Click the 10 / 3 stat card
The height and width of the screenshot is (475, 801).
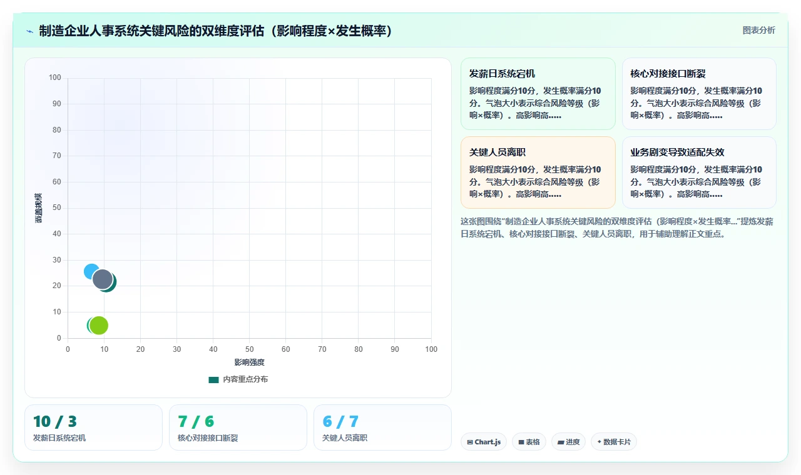(93, 427)
